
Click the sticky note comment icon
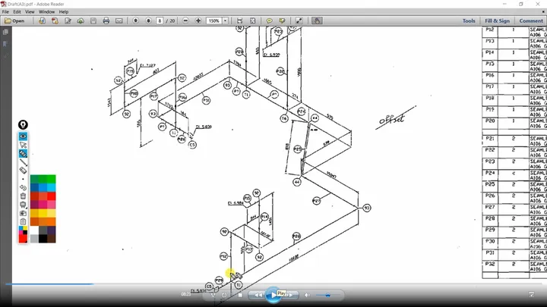click(269, 21)
